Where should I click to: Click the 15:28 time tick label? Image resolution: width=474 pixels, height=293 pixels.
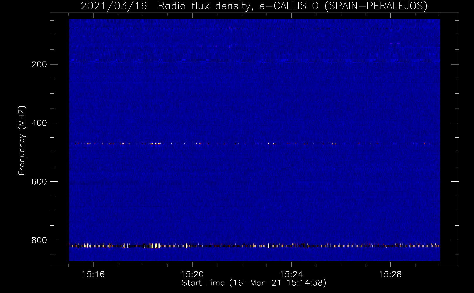tap(390, 275)
